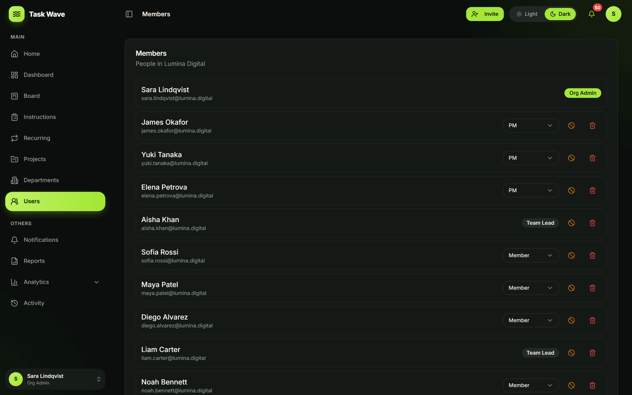Open James Okafor's PM role dropdown

531,125
